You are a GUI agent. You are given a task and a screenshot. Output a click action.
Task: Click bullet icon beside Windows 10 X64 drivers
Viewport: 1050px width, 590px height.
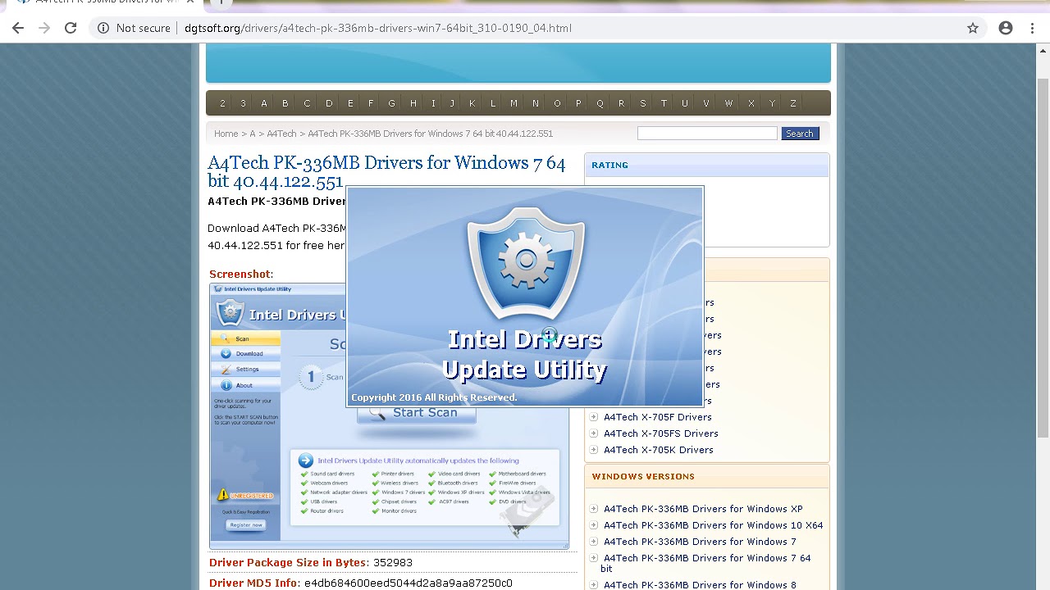click(x=594, y=525)
